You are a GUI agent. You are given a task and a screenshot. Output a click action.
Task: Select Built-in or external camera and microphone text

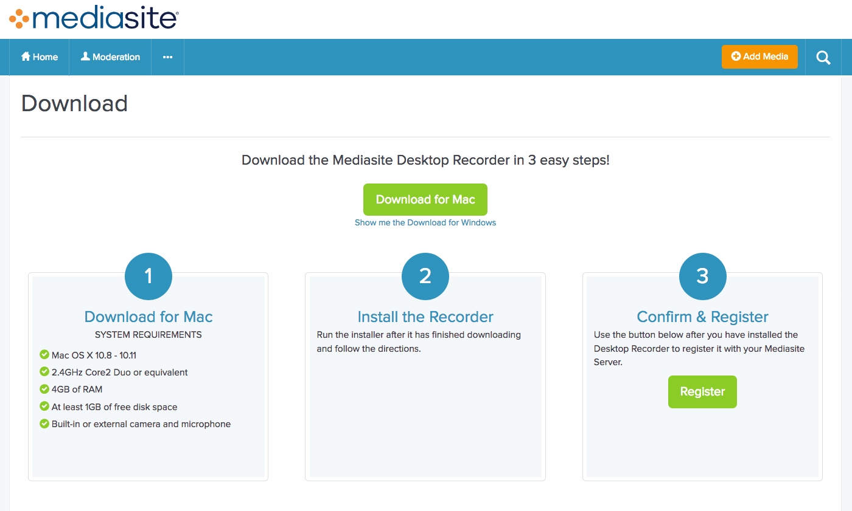coord(141,424)
